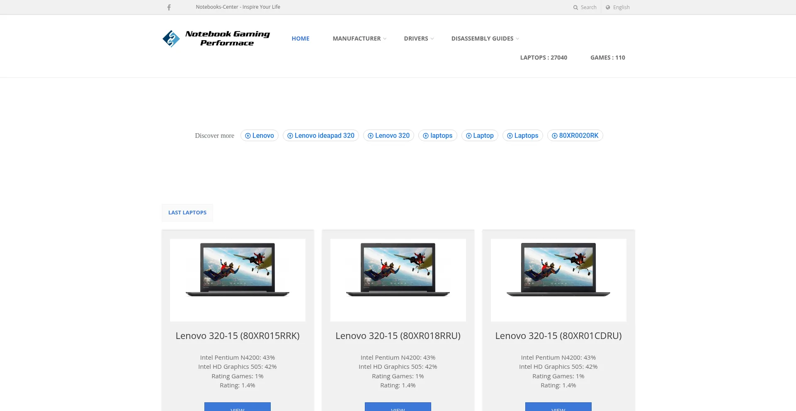Open the Games count link
The height and width of the screenshot is (411, 796).
click(x=607, y=58)
